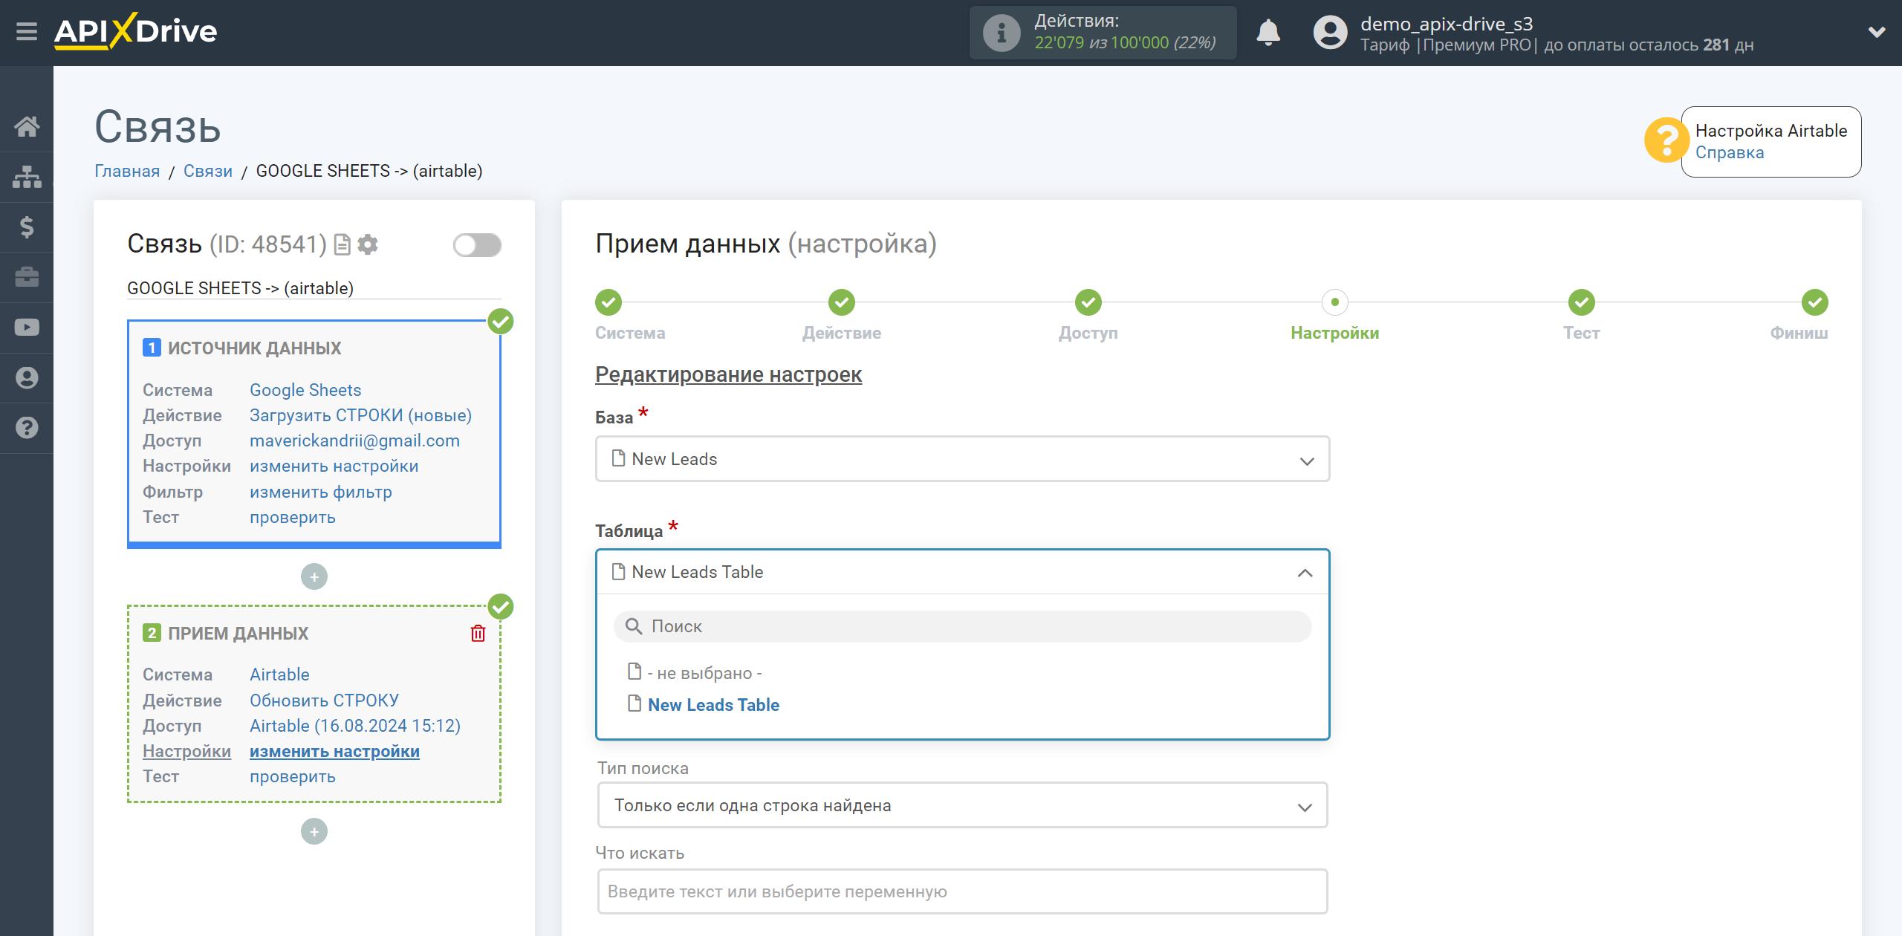Collapse the Таблица dropdown menu
The height and width of the screenshot is (936, 1902).
pyautogui.click(x=1305, y=572)
